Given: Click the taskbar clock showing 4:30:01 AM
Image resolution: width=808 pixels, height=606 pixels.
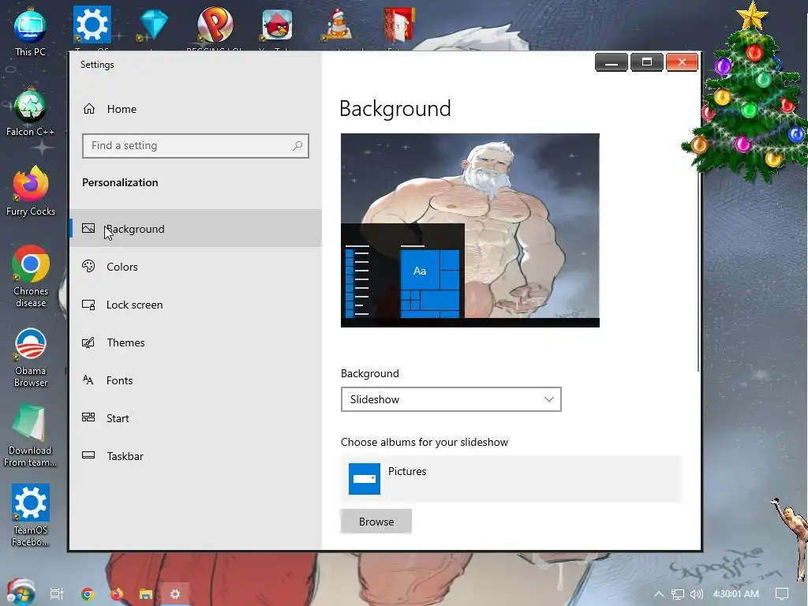Looking at the screenshot, I should 736,593.
